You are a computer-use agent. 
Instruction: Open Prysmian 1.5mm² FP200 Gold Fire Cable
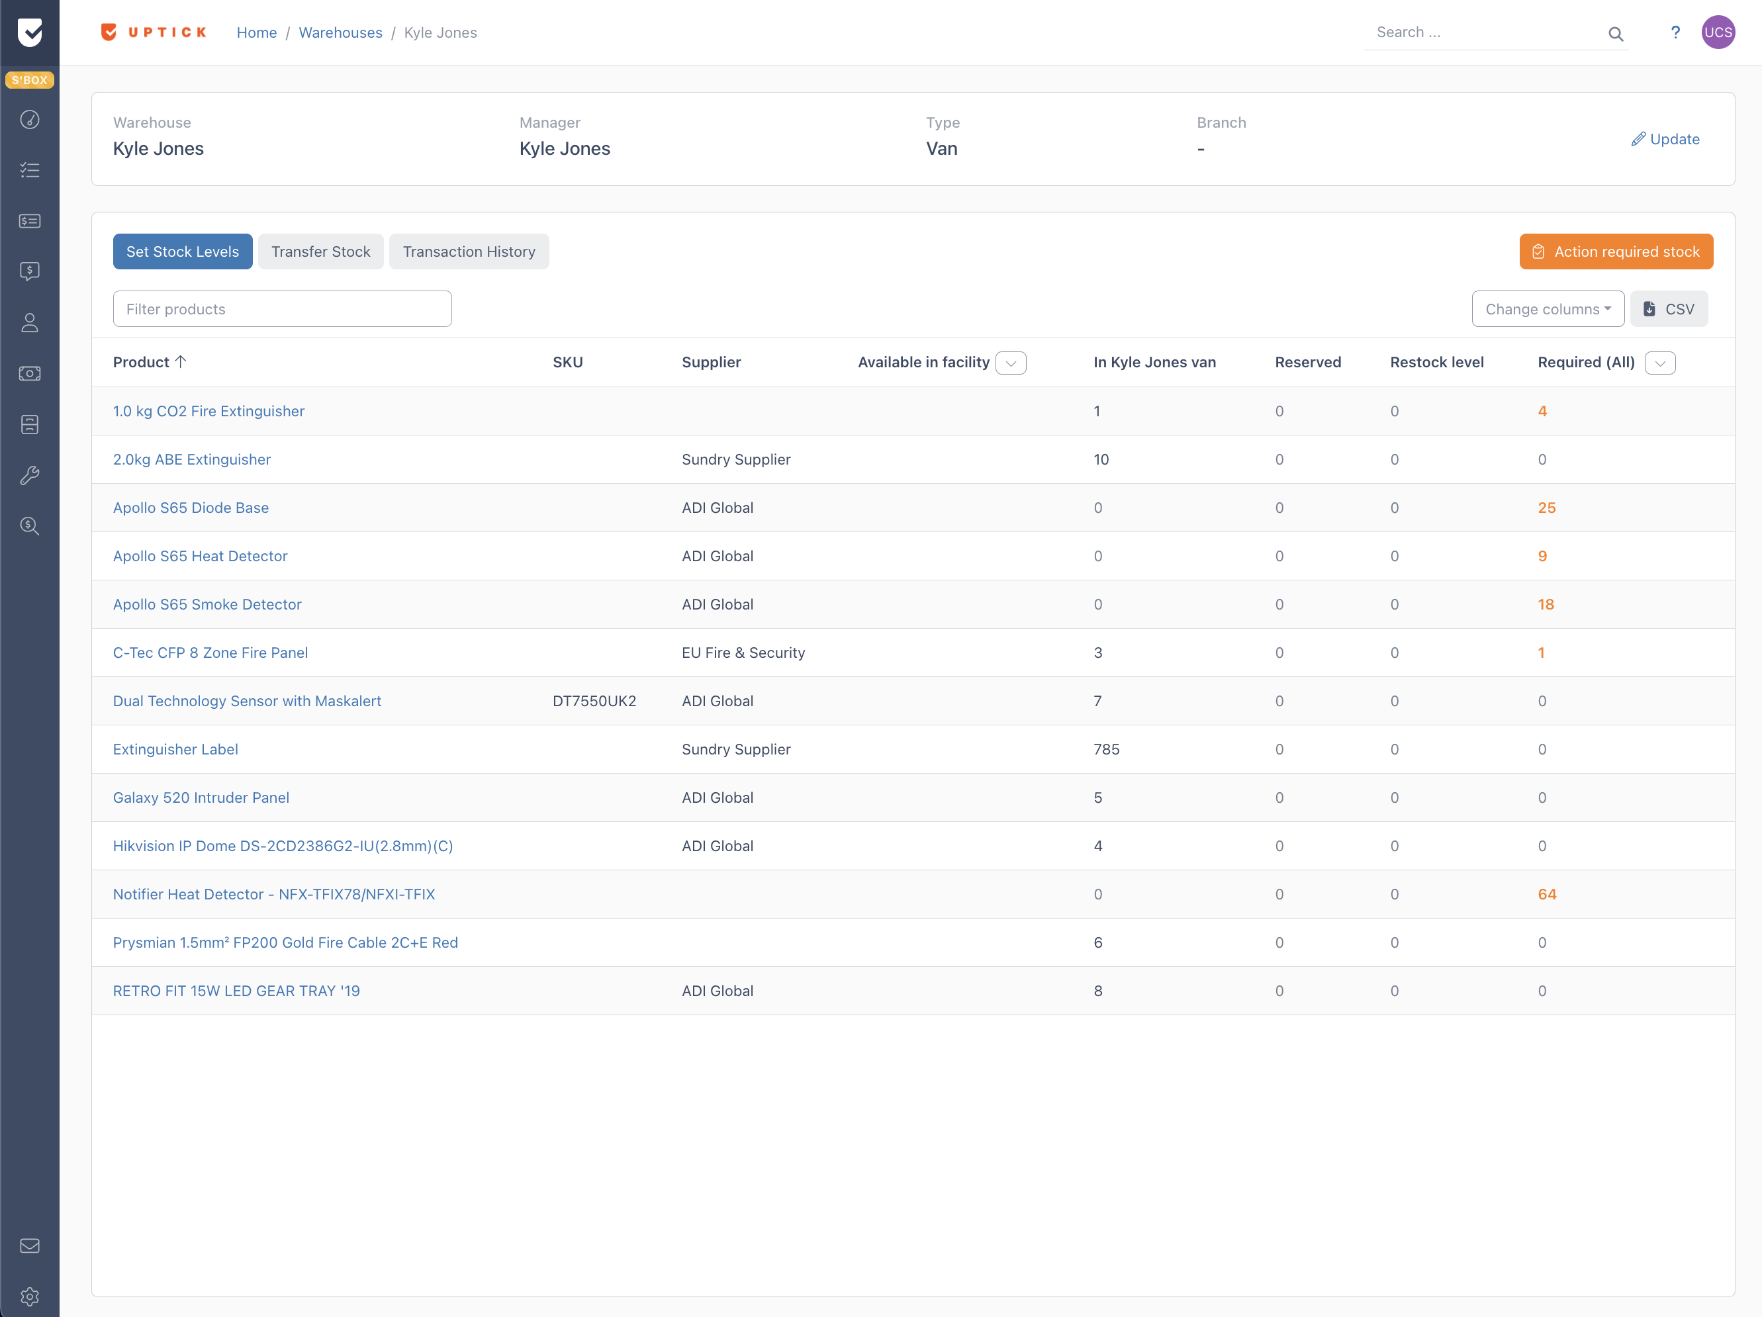(x=285, y=943)
